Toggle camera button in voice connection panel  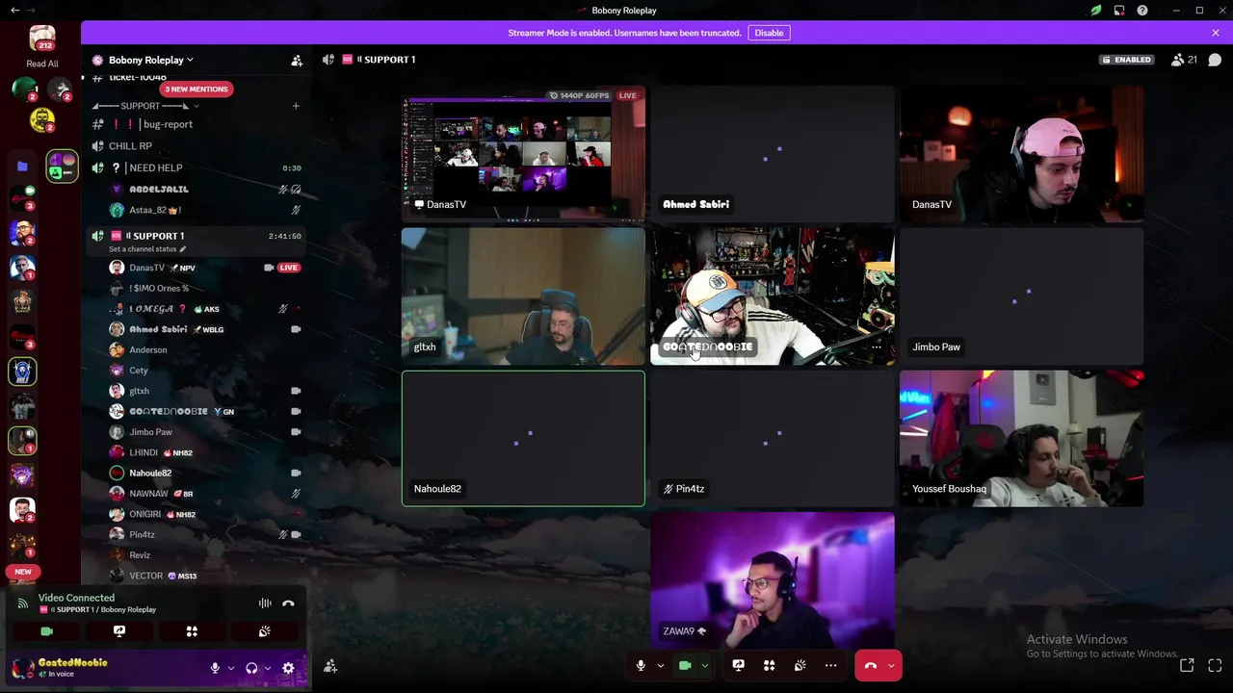tap(46, 631)
